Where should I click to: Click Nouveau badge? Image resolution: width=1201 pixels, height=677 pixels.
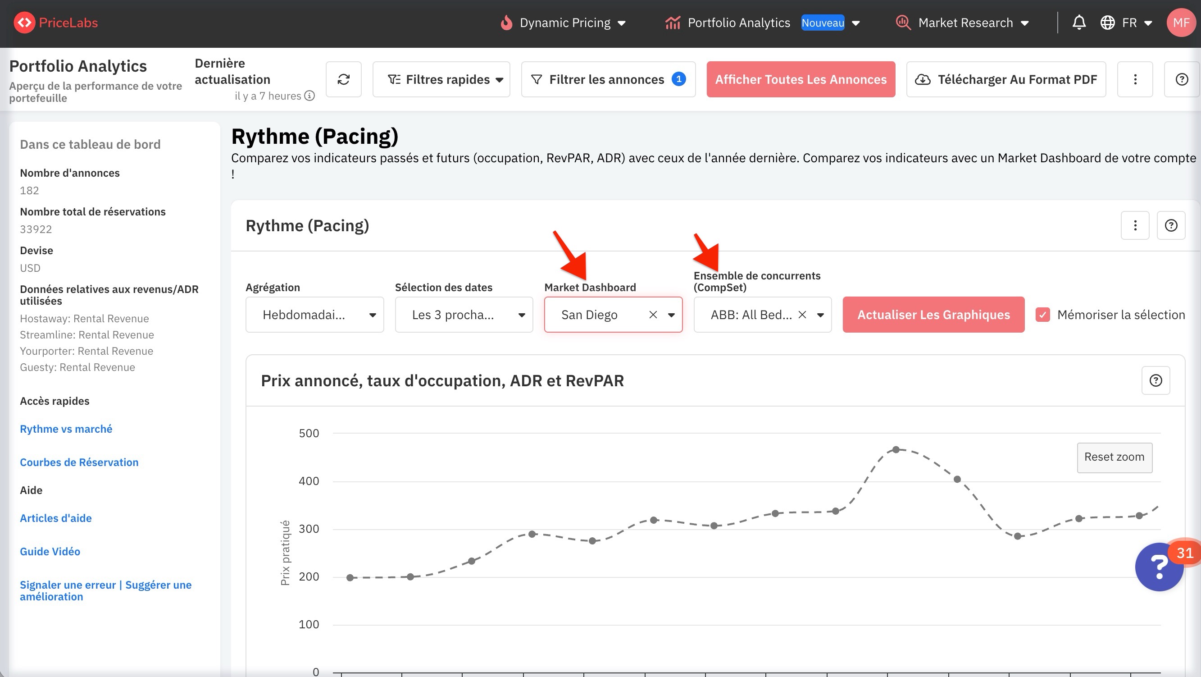click(x=823, y=23)
